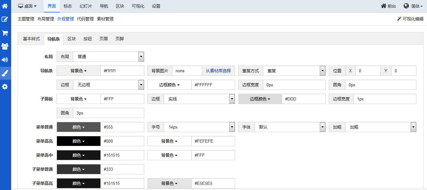Expand the 桌面 device dropdown
The image size is (427, 190).
(27, 6)
